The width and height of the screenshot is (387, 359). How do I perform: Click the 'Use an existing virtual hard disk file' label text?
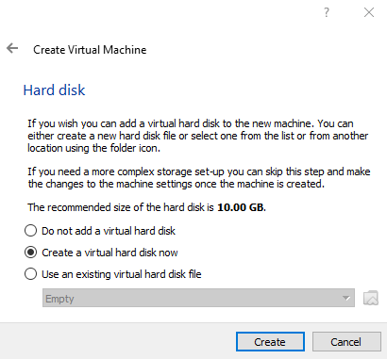122,274
